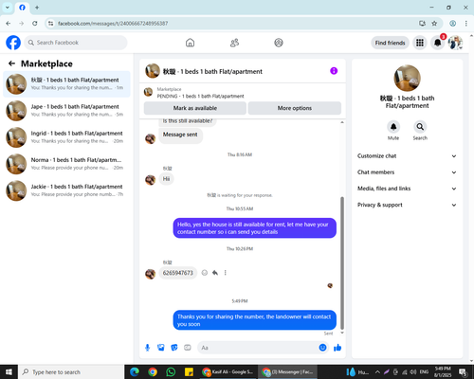Open the account profile picture menu
474x379 pixels.
click(455, 43)
